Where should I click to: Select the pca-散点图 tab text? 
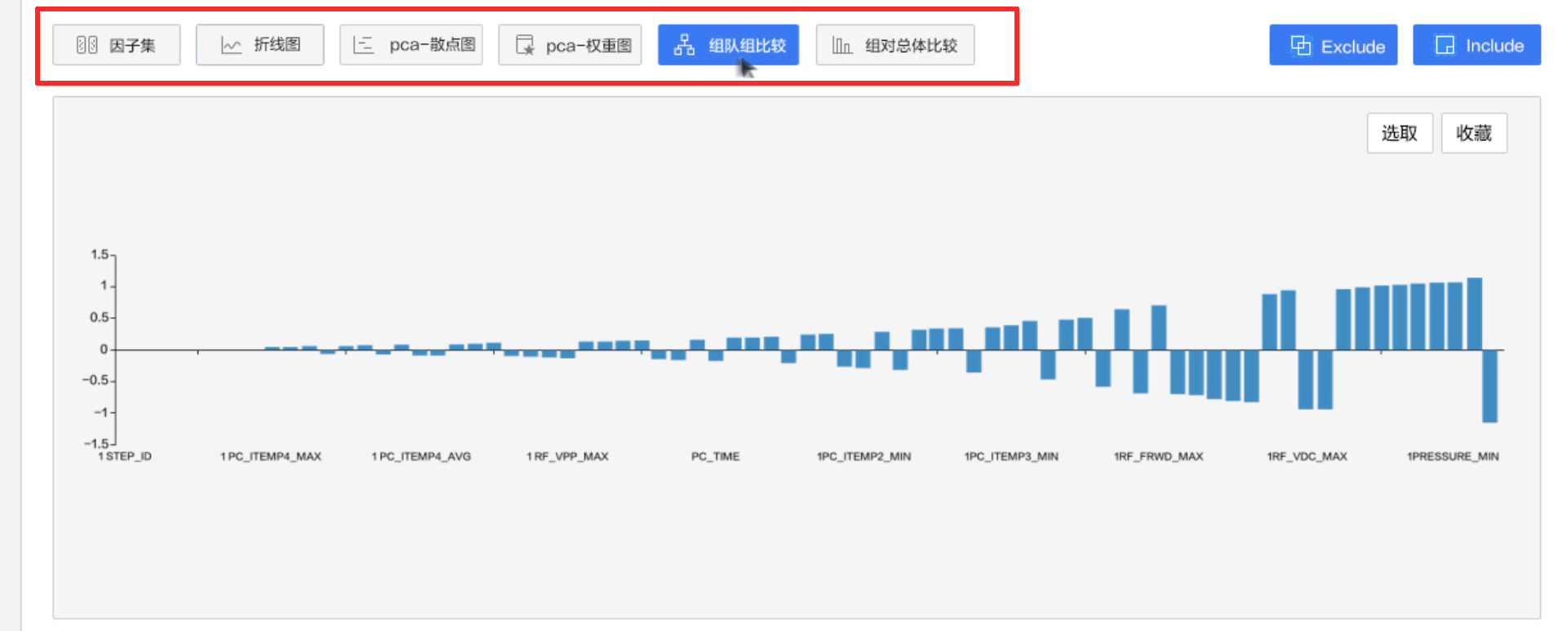[432, 45]
